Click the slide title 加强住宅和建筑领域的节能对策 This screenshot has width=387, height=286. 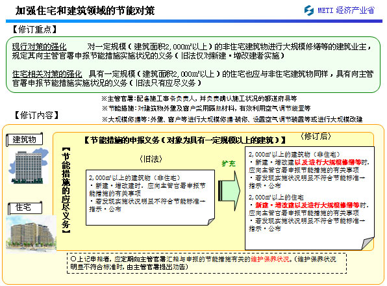(x=85, y=11)
